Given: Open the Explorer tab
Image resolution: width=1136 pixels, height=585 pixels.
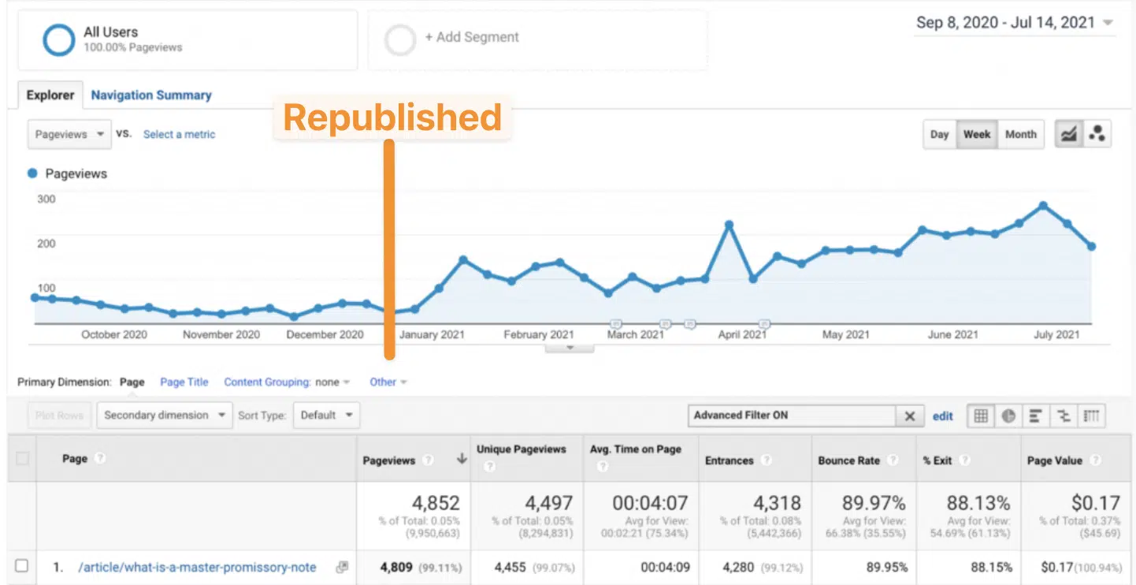Looking at the screenshot, I should coord(50,95).
